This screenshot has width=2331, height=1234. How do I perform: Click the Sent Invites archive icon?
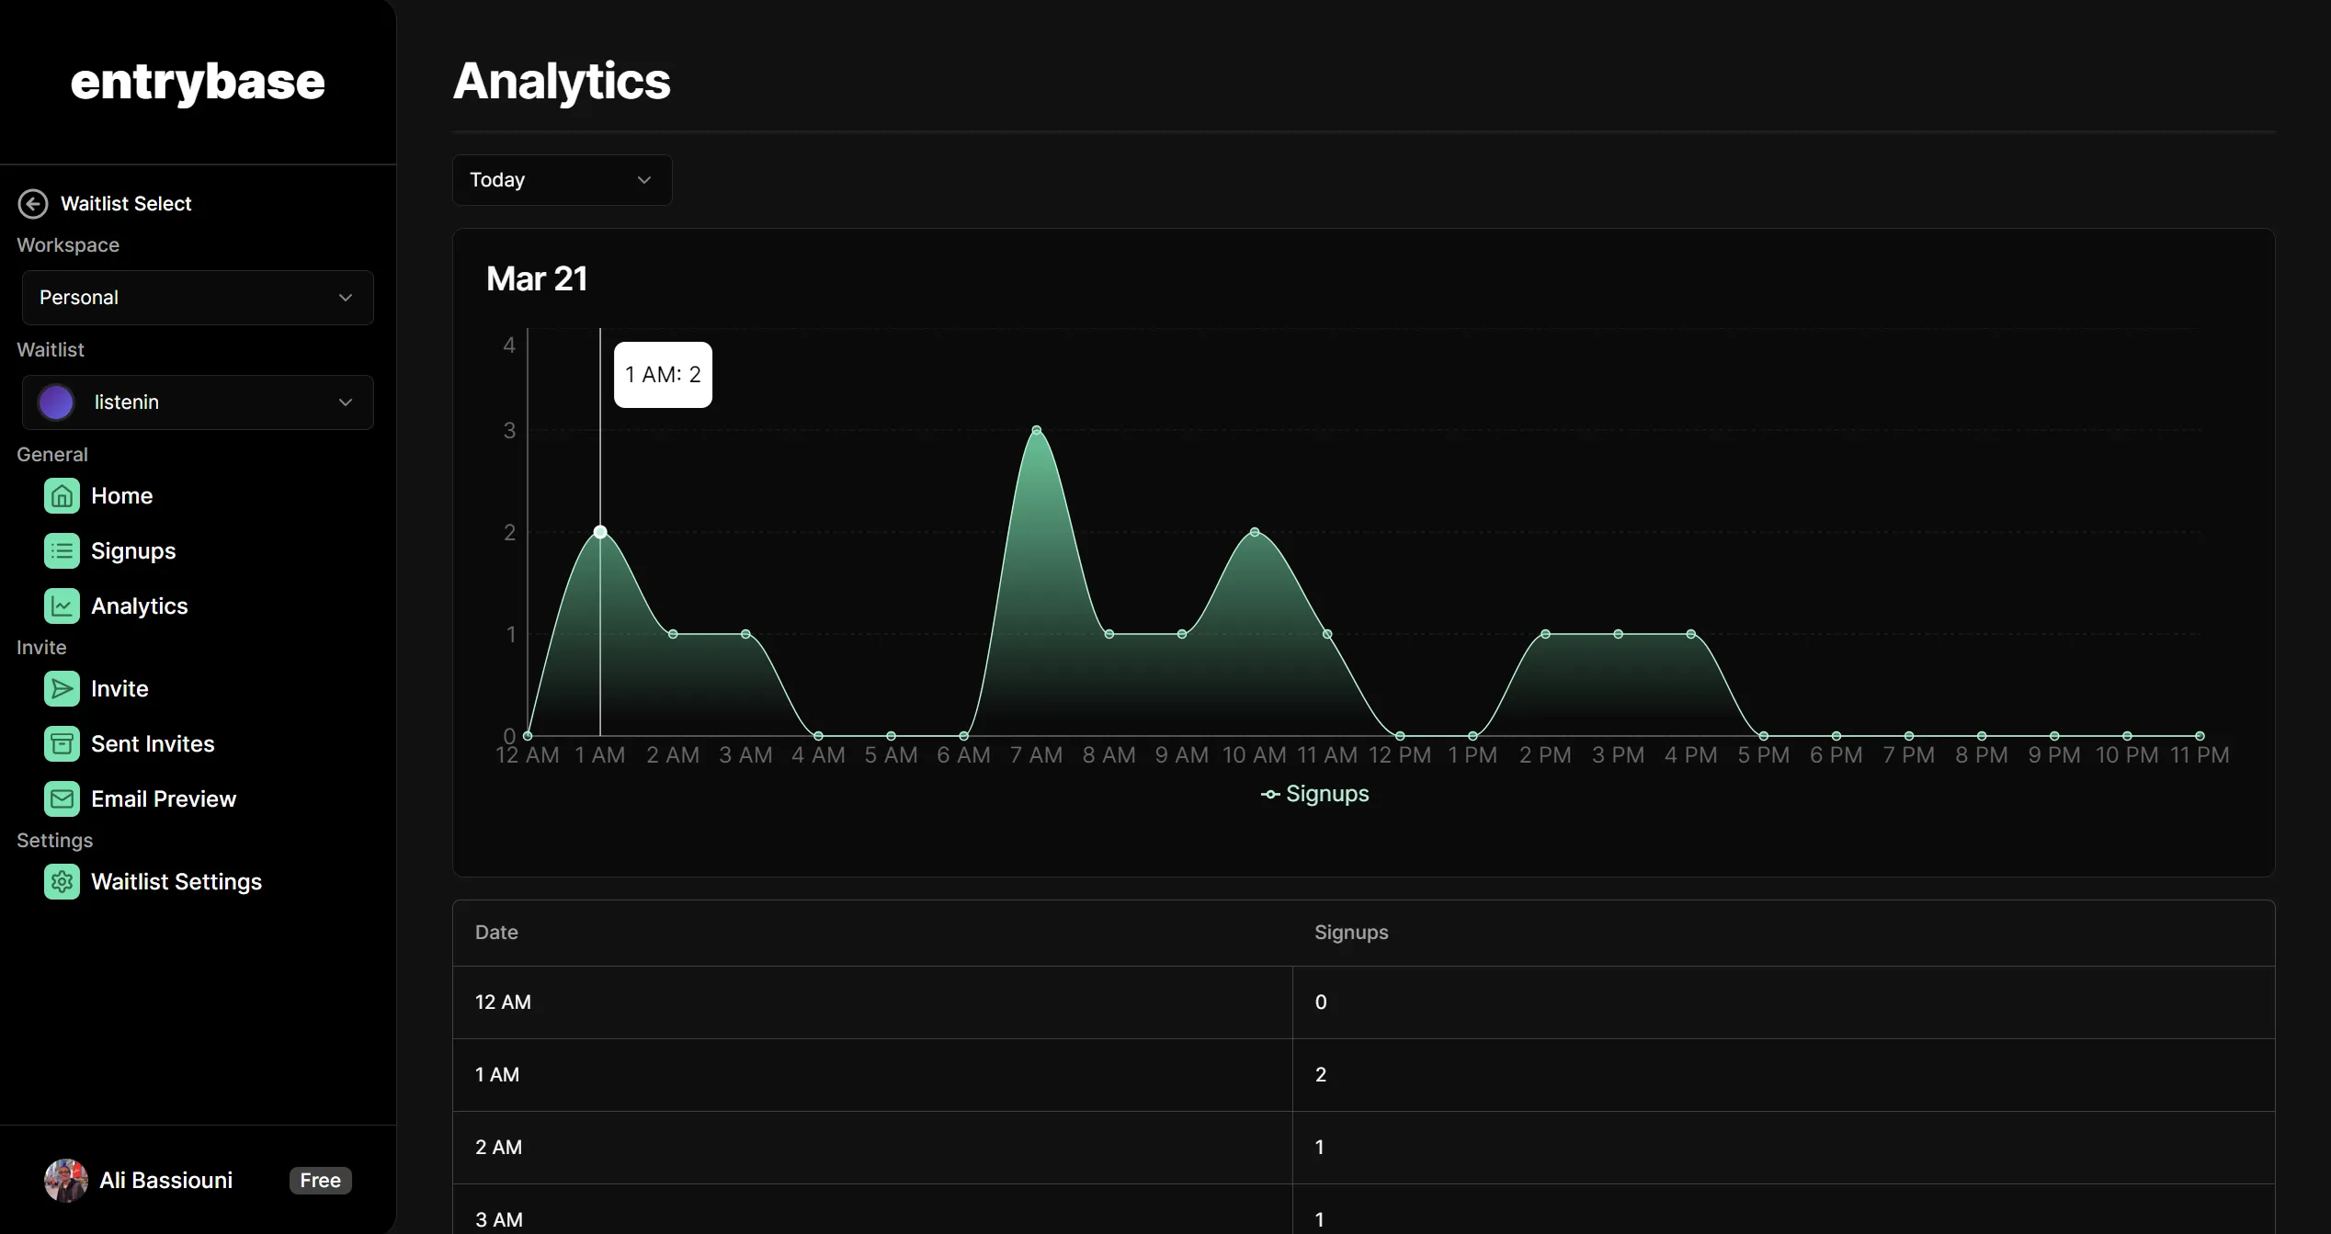62,744
